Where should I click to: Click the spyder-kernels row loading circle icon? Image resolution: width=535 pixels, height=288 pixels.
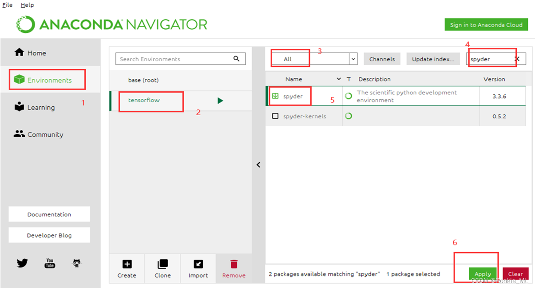(349, 116)
